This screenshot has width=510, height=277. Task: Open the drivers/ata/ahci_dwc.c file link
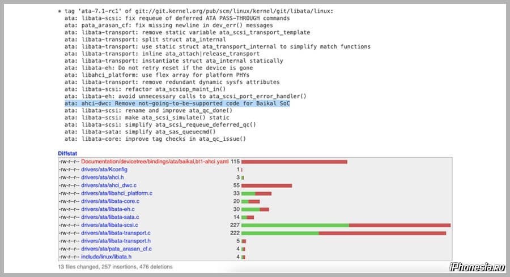pos(108,185)
